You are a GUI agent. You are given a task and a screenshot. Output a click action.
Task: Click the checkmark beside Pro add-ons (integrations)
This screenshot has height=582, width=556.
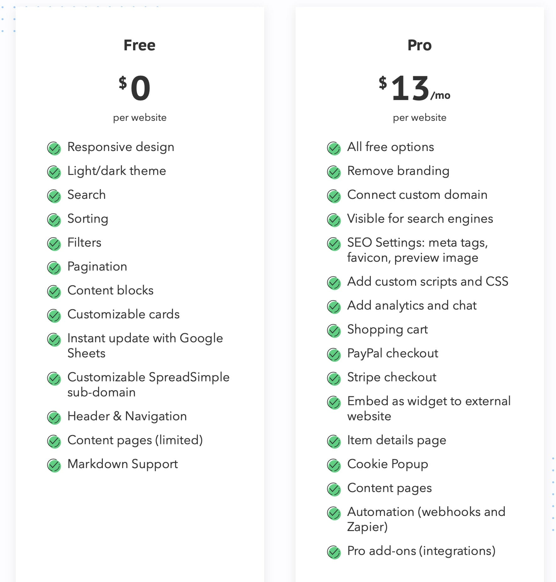(334, 552)
